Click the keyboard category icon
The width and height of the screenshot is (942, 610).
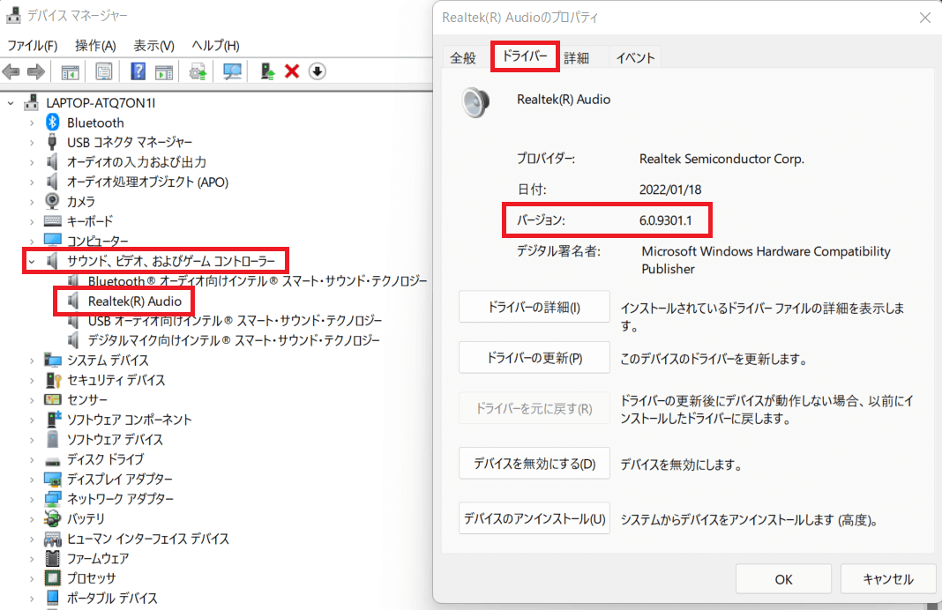53,221
